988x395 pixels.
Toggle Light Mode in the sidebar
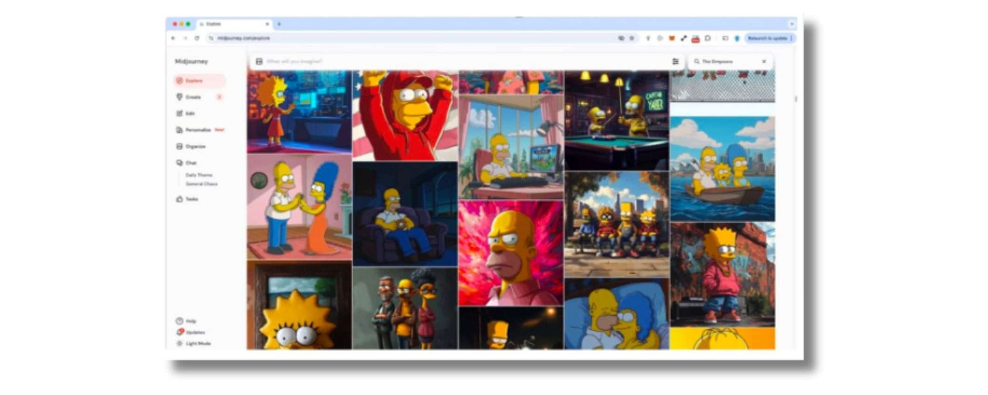pyautogui.click(x=198, y=344)
